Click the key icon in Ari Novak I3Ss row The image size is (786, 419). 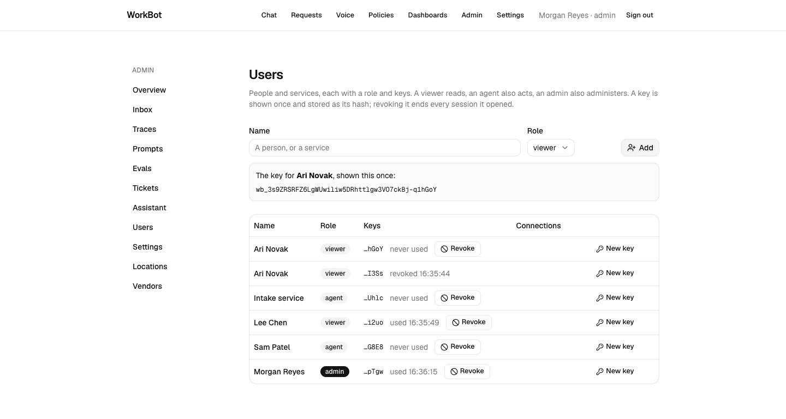[x=600, y=274]
